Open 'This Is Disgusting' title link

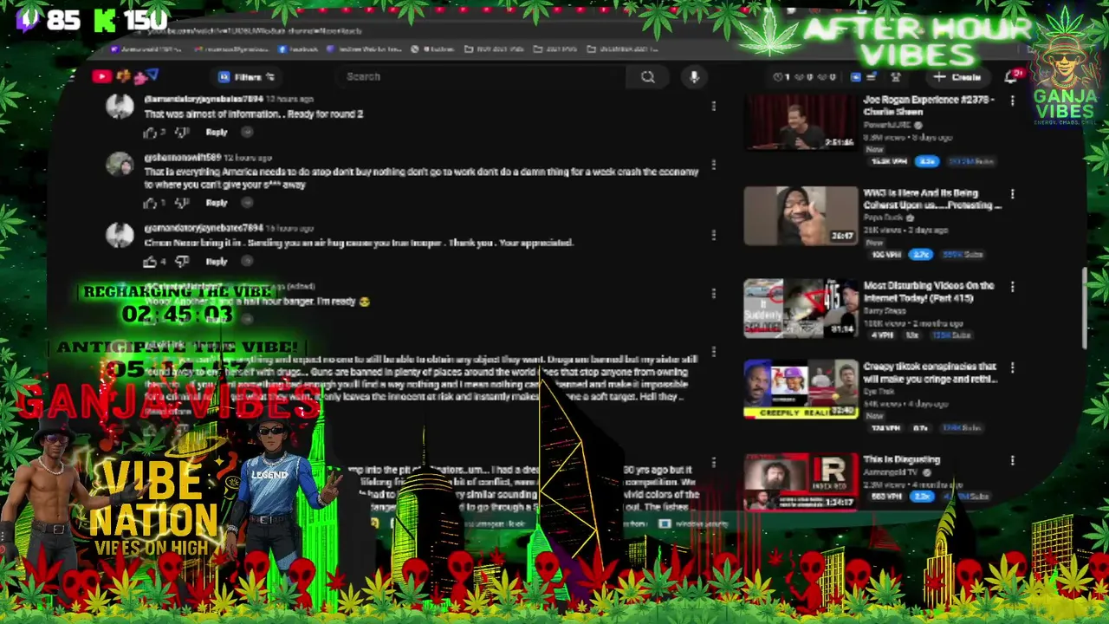pos(901,460)
